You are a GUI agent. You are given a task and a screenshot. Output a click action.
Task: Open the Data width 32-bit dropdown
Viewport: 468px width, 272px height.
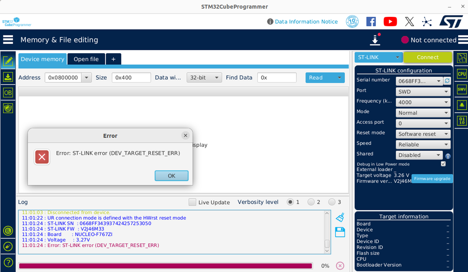[x=204, y=78]
